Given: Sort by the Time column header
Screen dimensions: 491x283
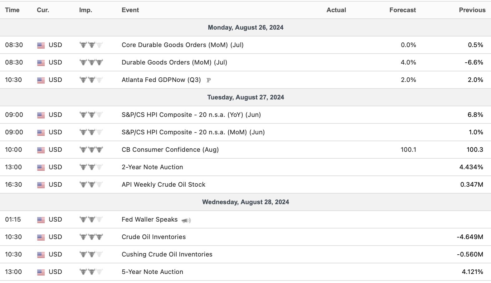Looking at the screenshot, I should point(12,10).
